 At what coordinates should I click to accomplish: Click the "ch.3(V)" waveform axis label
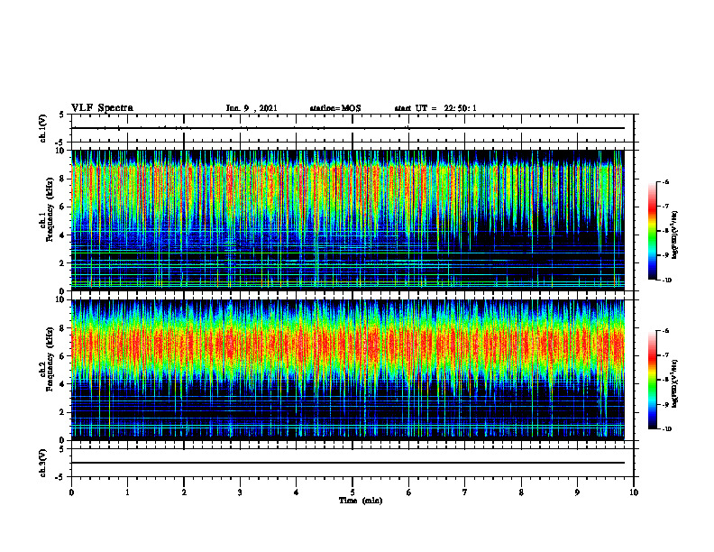[x=43, y=463]
